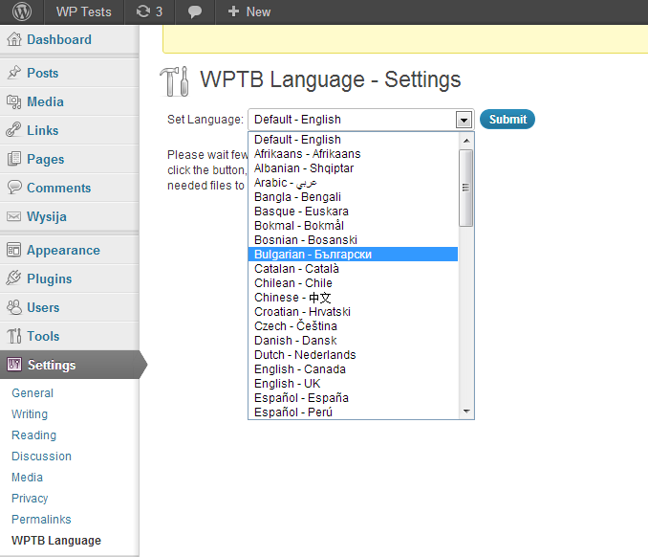Screen dimensions: 648x557
Task: Toggle the Set Language dropdown arrow
Action: [x=464, y=120]
